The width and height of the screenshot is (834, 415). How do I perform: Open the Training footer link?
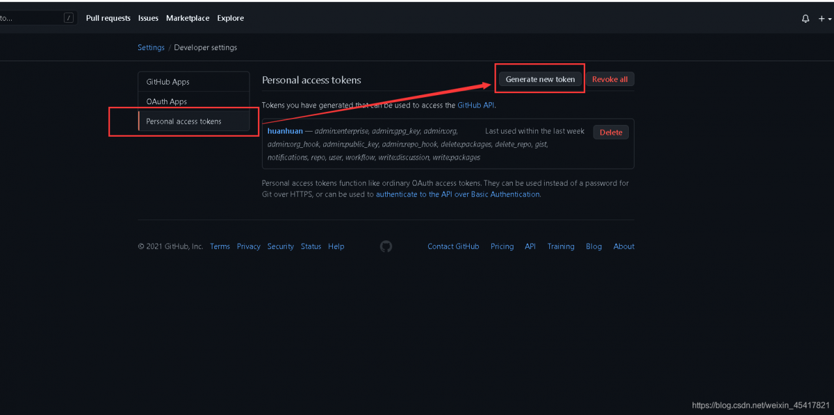(561, 246)
